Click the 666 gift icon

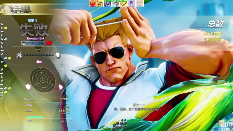click(140, 3)
